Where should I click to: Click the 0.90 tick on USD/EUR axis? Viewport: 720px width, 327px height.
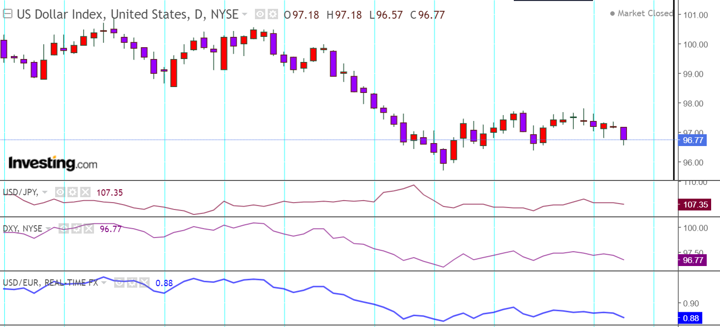[x=691, y=303]
